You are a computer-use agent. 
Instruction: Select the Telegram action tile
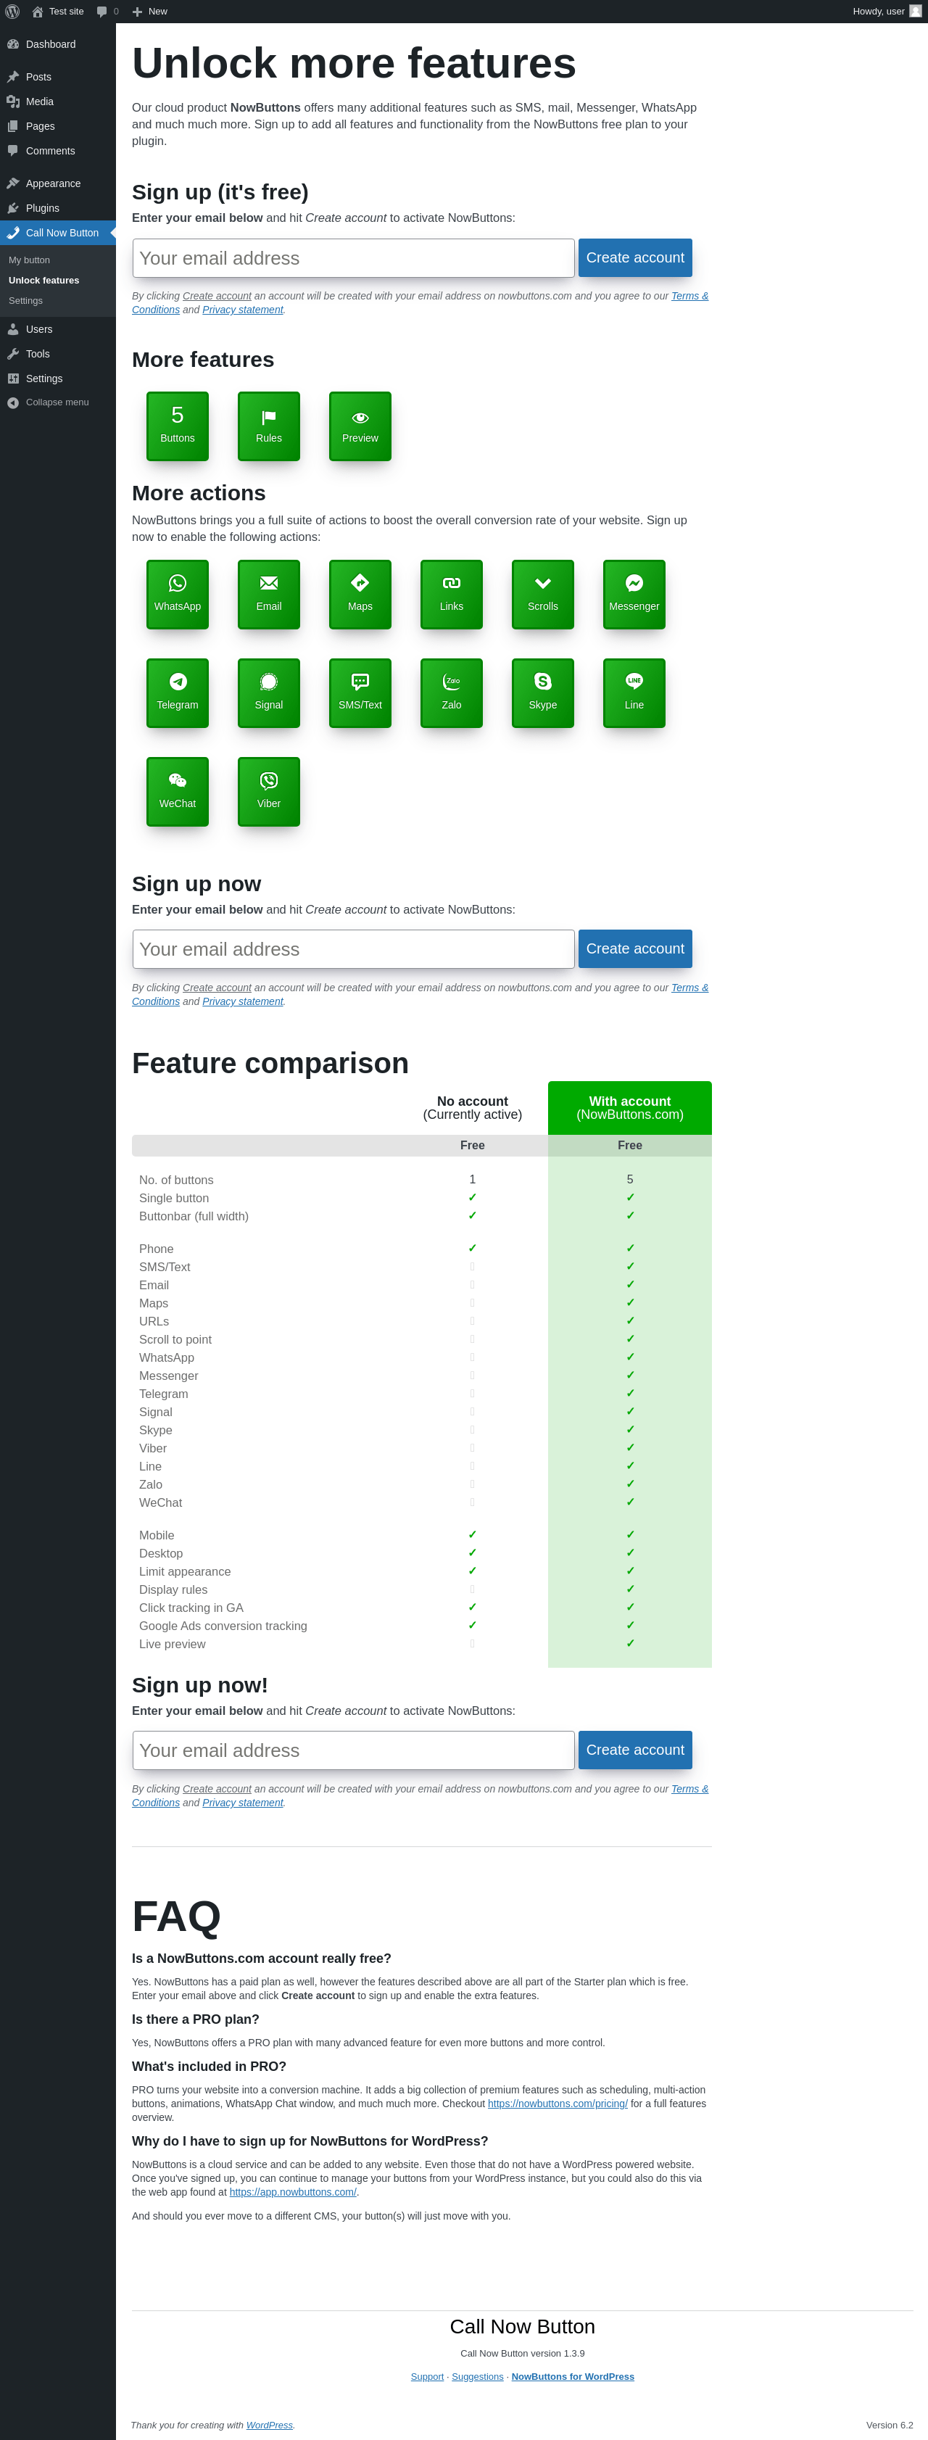177,692
